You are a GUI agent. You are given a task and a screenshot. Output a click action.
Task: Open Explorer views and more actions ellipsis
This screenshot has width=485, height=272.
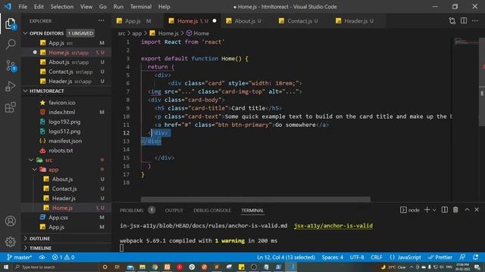click(x=101, y=20)
